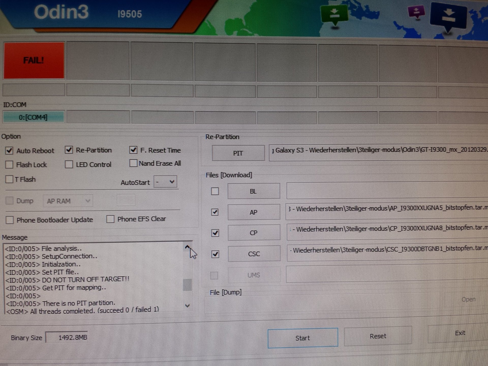The height and width of the screenshot is (366, 488).
Task: Enable LED Control option
Action: (69, 164)
